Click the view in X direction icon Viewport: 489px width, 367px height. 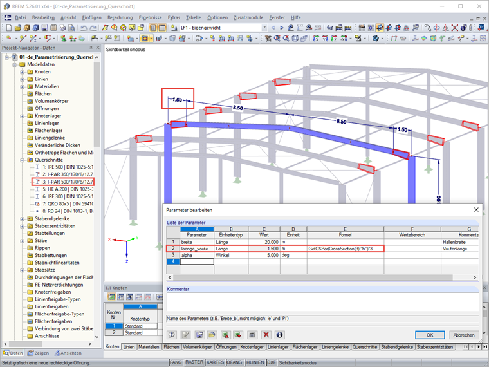coord(316,39)
